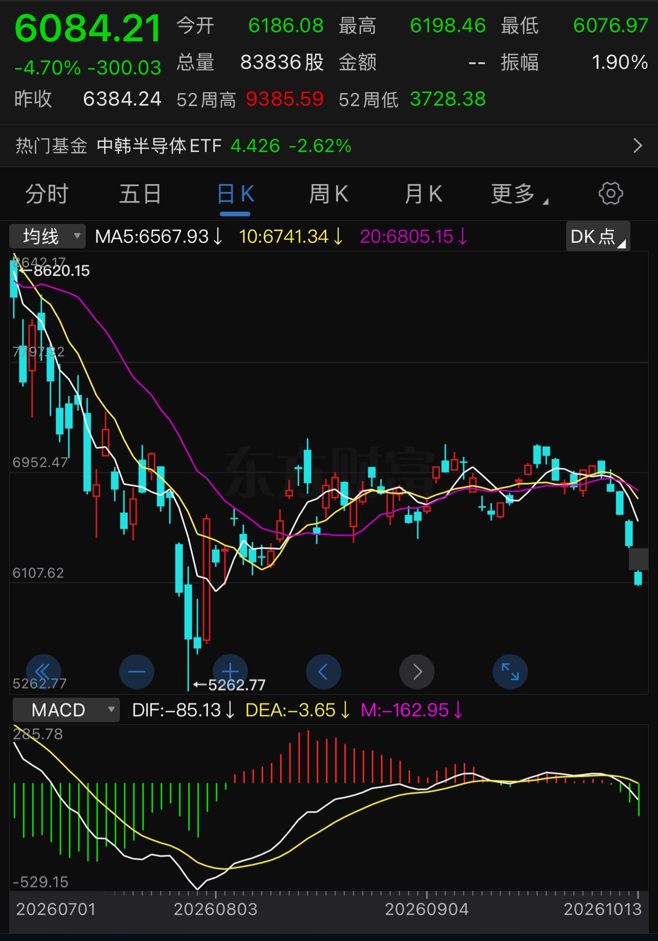This screenshot has height=941, width=658.
Task: Tap the 20260803 date axis marker
Action: click(215, 909)
